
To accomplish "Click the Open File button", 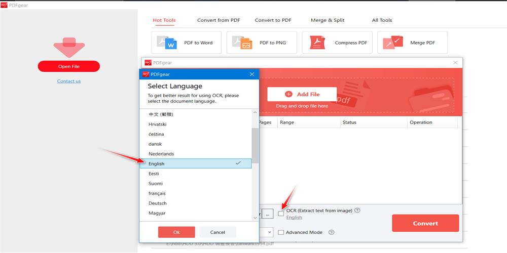I will click(69, 66).
